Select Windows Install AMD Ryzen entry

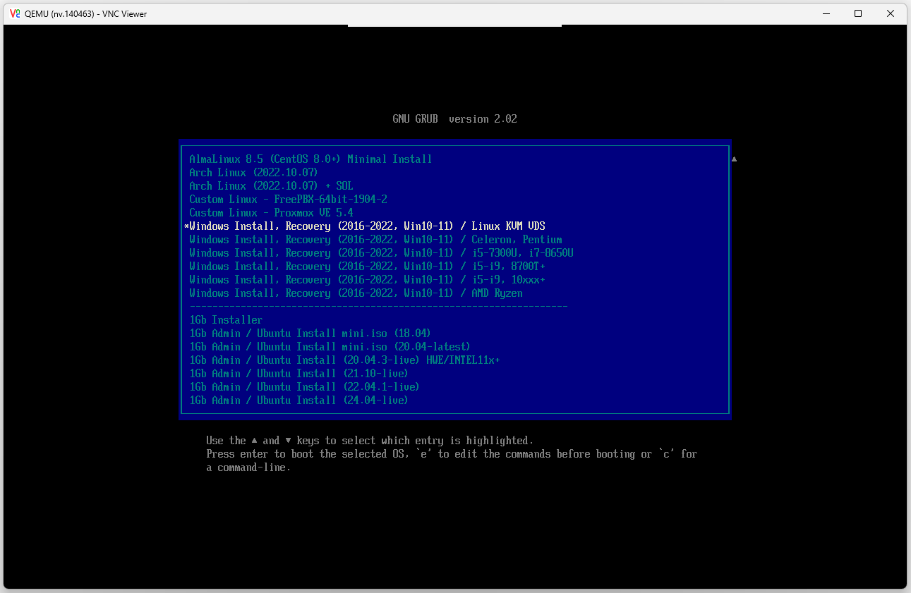pyautogui.click(x=356, y=293)
